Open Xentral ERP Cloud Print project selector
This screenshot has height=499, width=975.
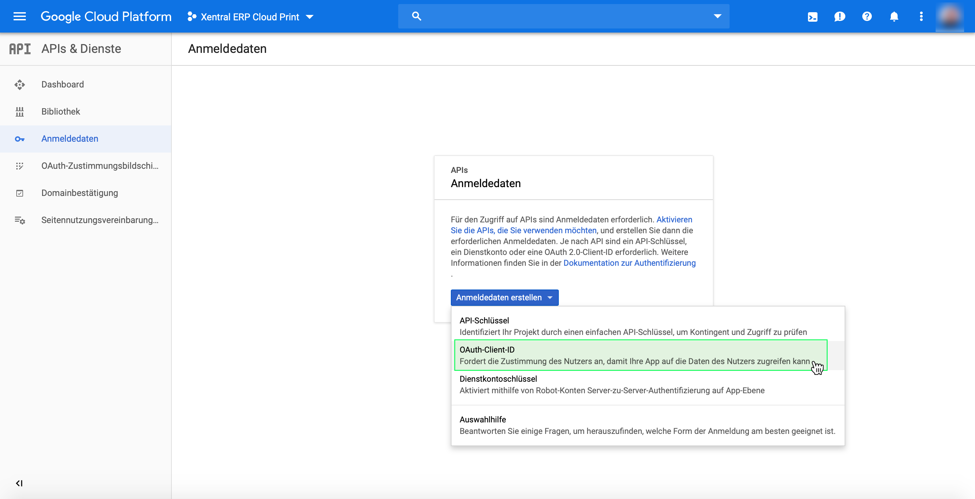(251, 17)
